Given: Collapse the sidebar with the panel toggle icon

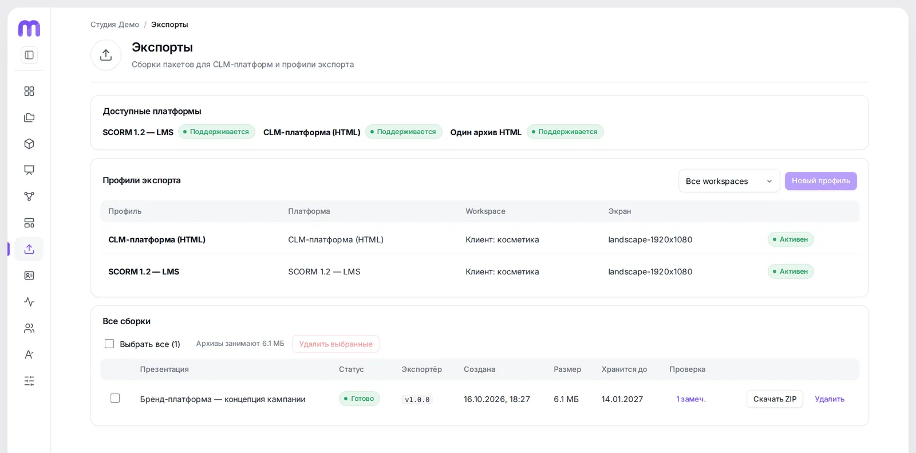Looking at the screenshot, I should tap(29, 55).
